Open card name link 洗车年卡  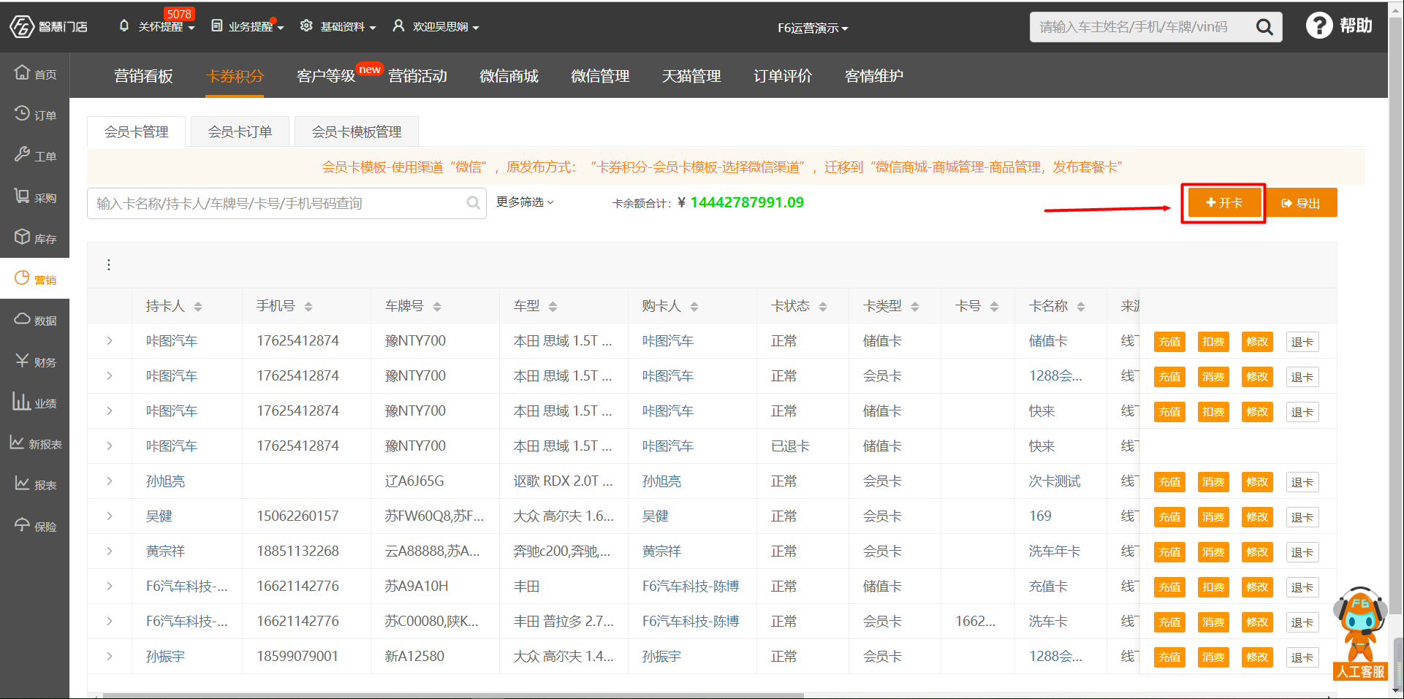tap(1055, 551)
